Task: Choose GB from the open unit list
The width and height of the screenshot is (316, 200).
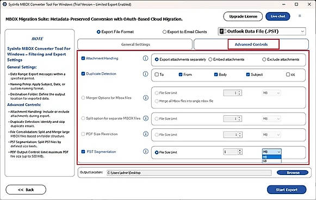Action: tap(271, 161)
